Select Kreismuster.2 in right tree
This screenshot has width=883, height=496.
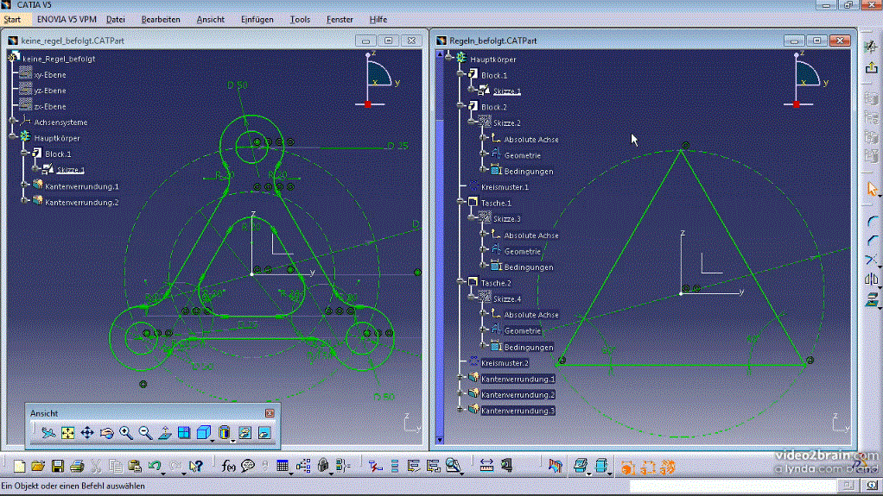click(x=505, y=363)
